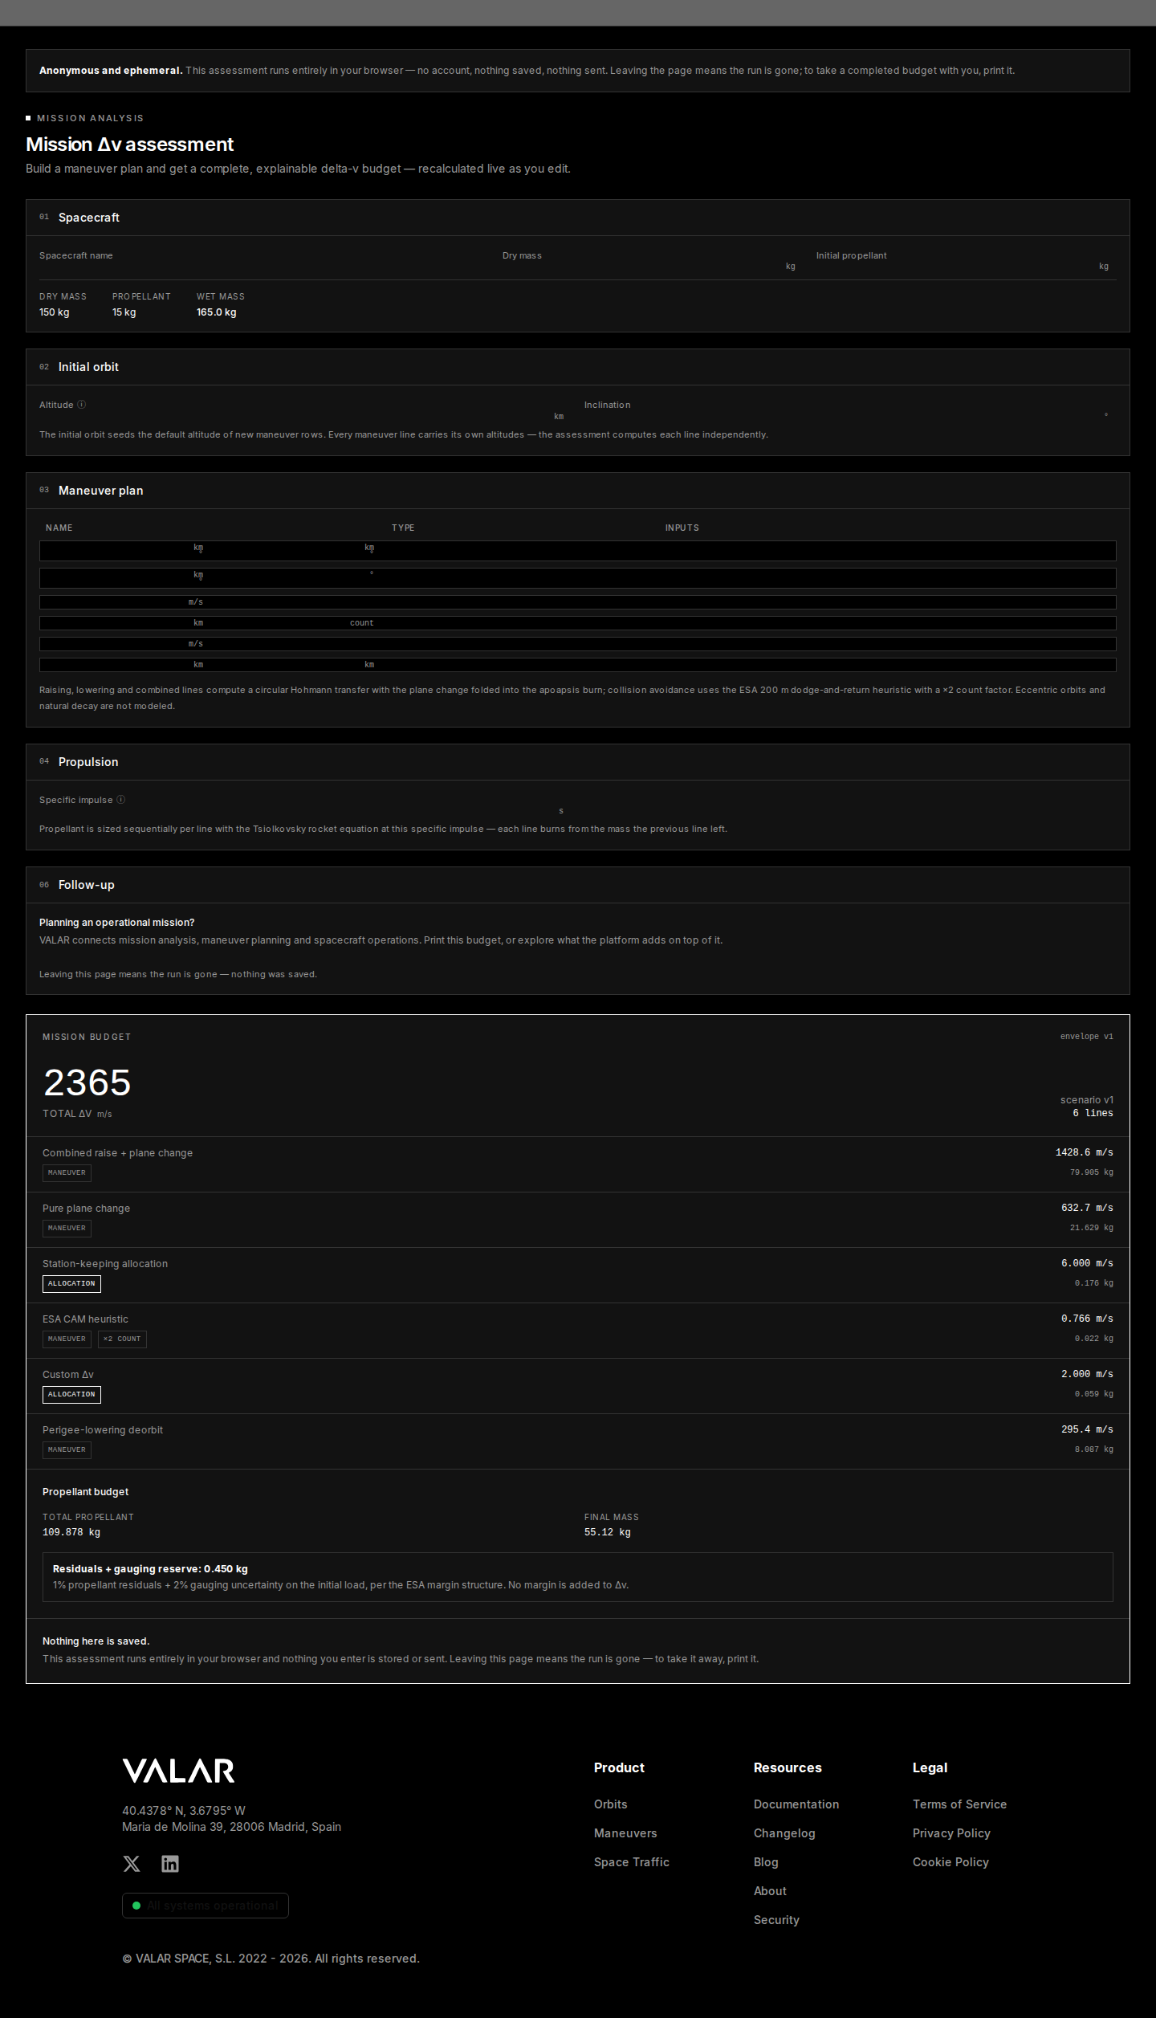Click the 15 kg propellant value
This screenshot has height=2018, width=1156.
[124, 312]
